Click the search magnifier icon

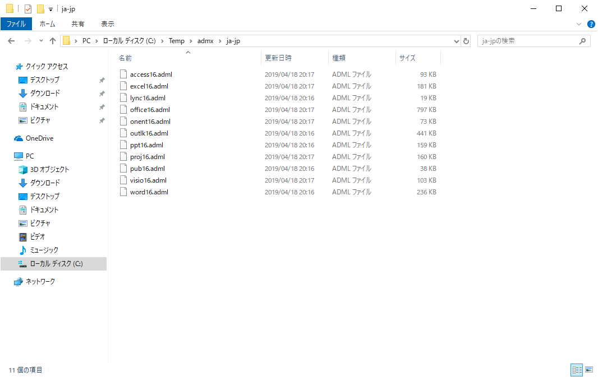pyautogui.click(x=582, y=41)
